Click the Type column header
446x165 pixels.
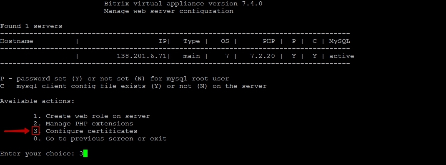click(191, 41)
